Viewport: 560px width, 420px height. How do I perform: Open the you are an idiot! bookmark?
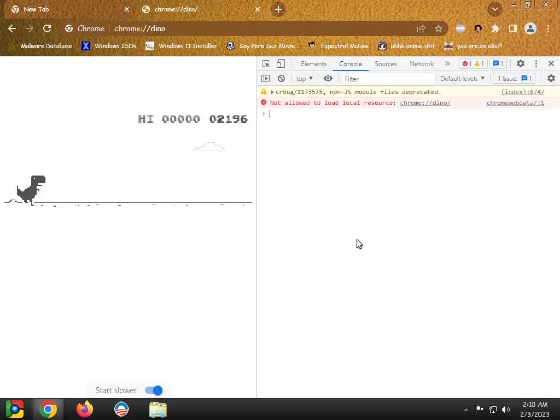tap(473, 46)
